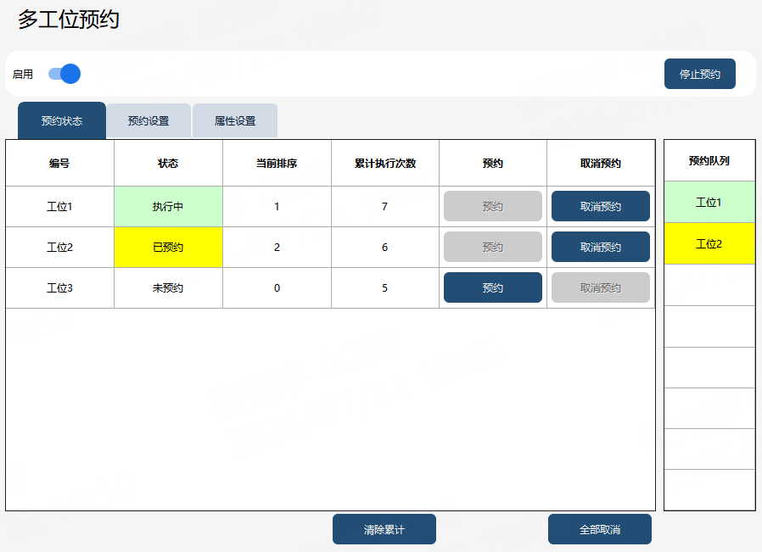Click the 停止预约 button
Screen dimensions: 762x552
click(700, 74)
